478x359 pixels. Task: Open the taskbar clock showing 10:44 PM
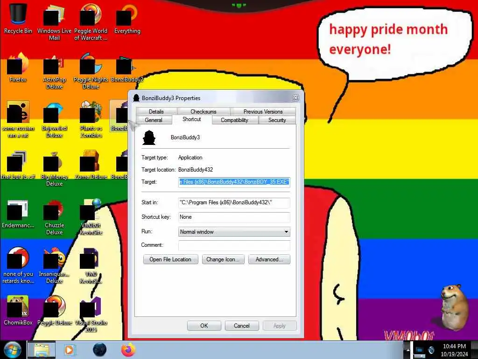tap(454, 350)
